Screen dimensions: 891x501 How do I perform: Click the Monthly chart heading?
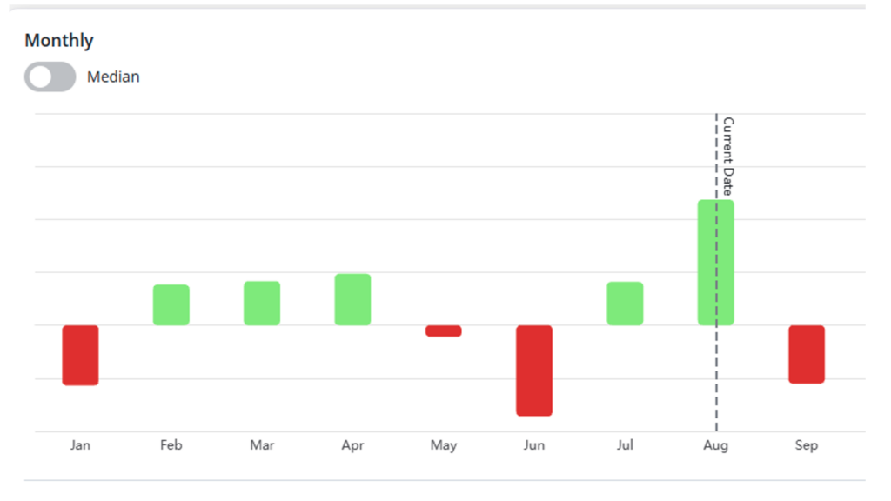(x=59, y=41)
